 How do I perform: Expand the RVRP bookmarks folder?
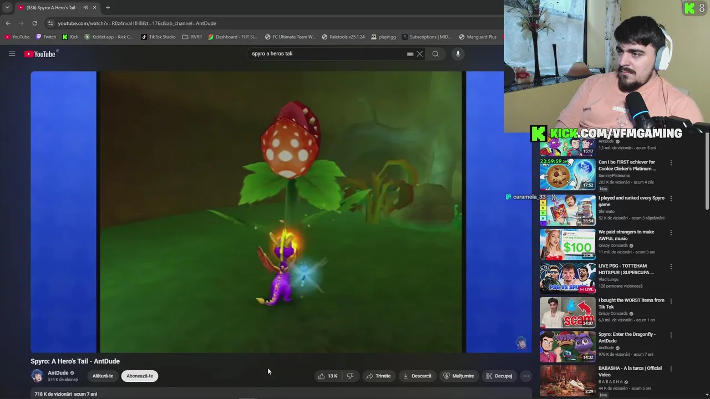coord(192,37)
